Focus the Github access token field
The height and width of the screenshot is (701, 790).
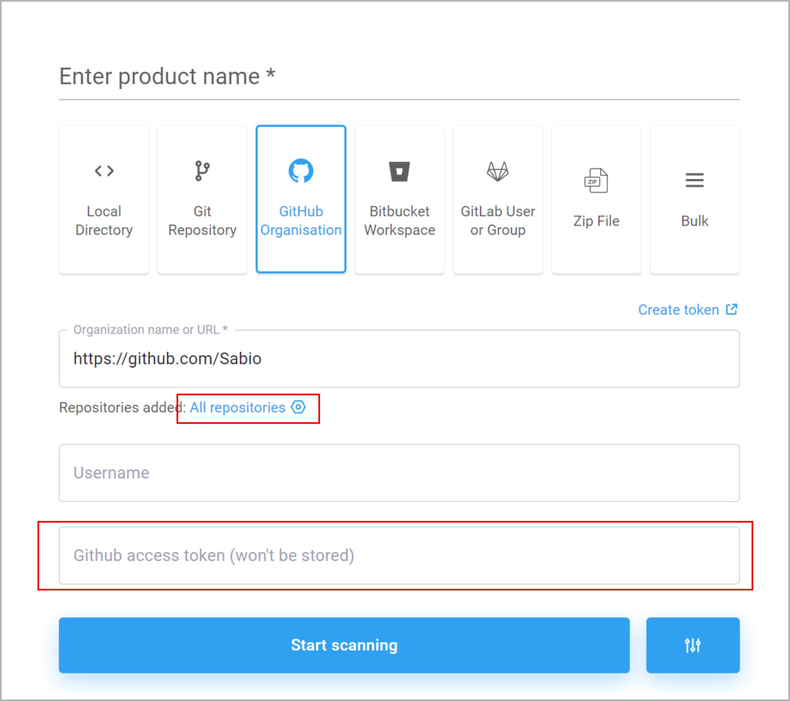[399, 555]
